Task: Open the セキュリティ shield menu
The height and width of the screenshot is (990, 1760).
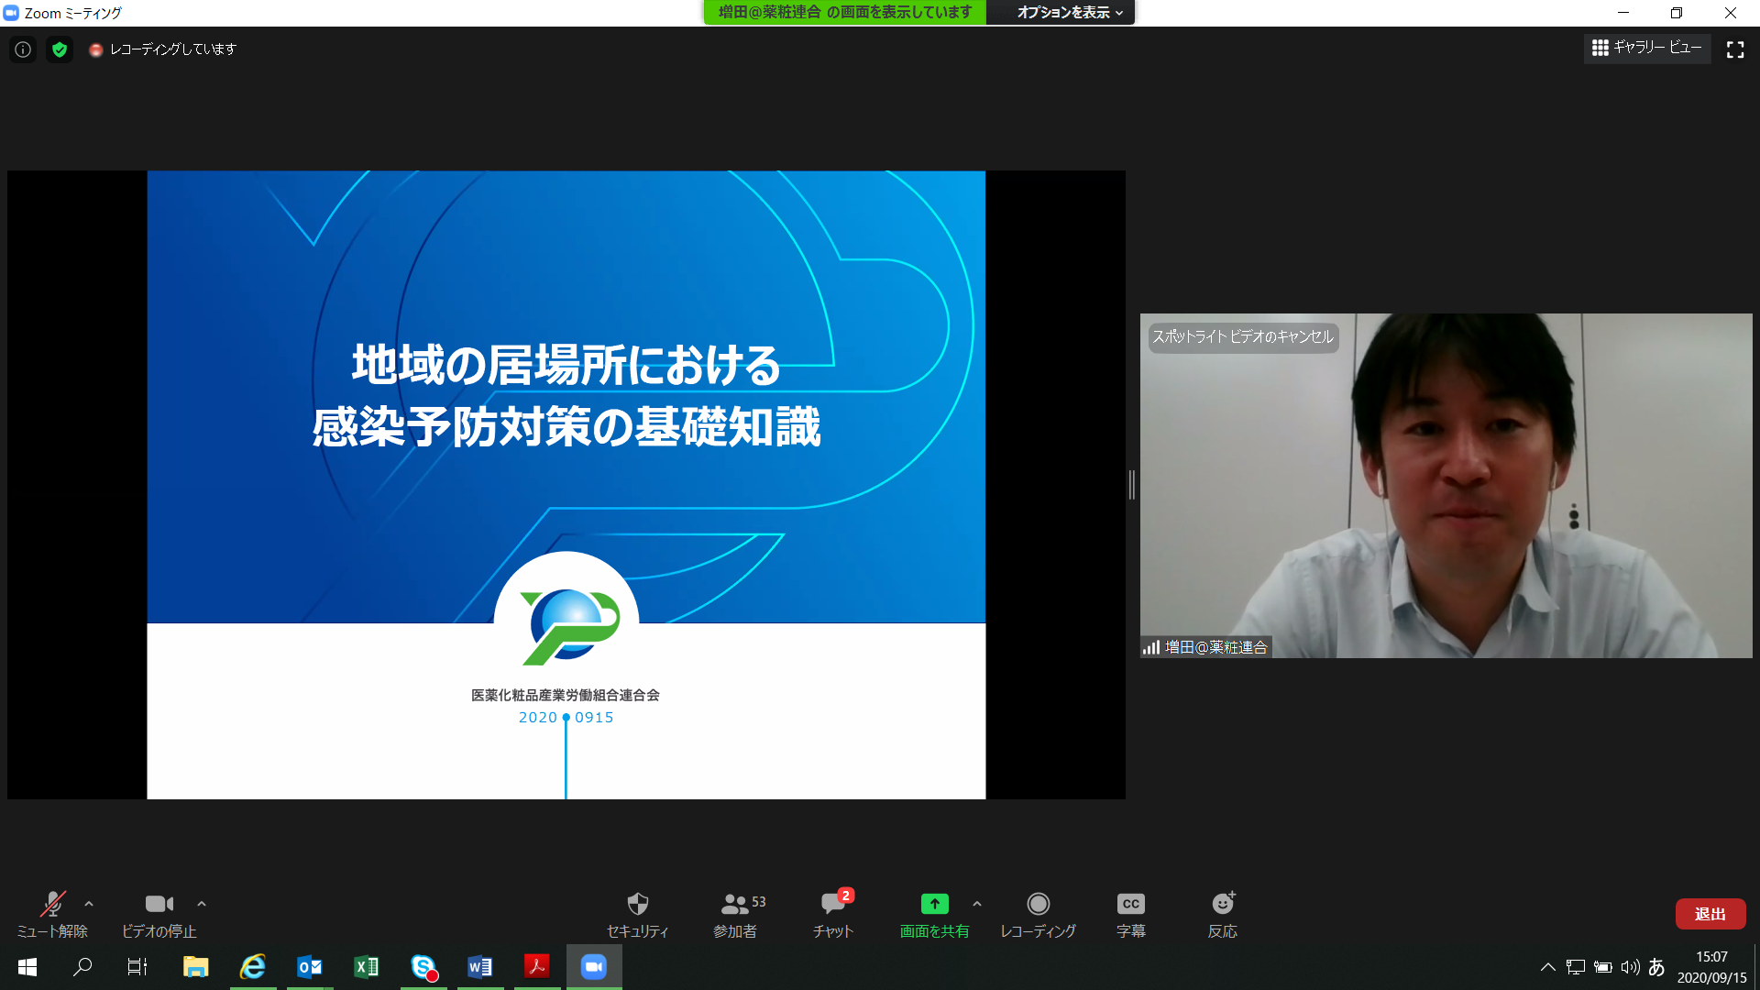Action: click(638, 914)
